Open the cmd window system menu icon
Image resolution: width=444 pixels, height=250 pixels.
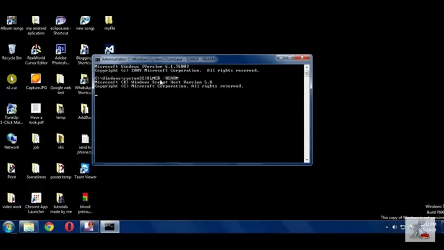tap(97, 59)
